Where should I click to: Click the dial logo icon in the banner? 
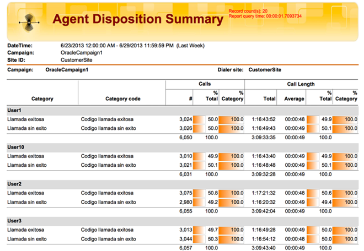26,23
